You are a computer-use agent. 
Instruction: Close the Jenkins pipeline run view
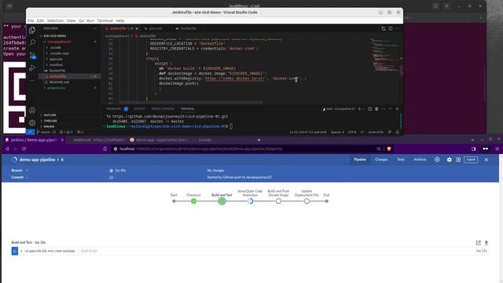pos(486,160)
